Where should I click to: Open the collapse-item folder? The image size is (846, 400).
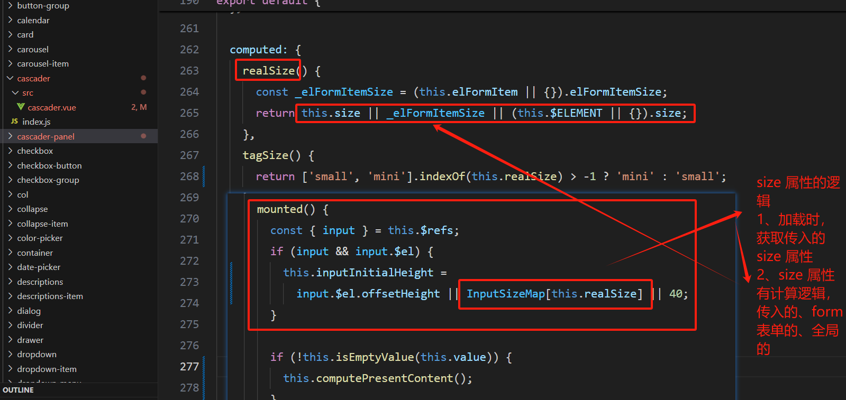tap(42, 224)
